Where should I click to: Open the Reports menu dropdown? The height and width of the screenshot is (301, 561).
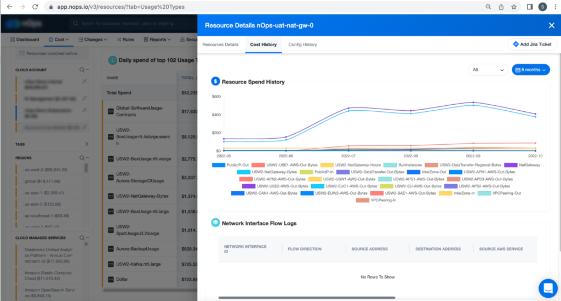coord(157,39)
